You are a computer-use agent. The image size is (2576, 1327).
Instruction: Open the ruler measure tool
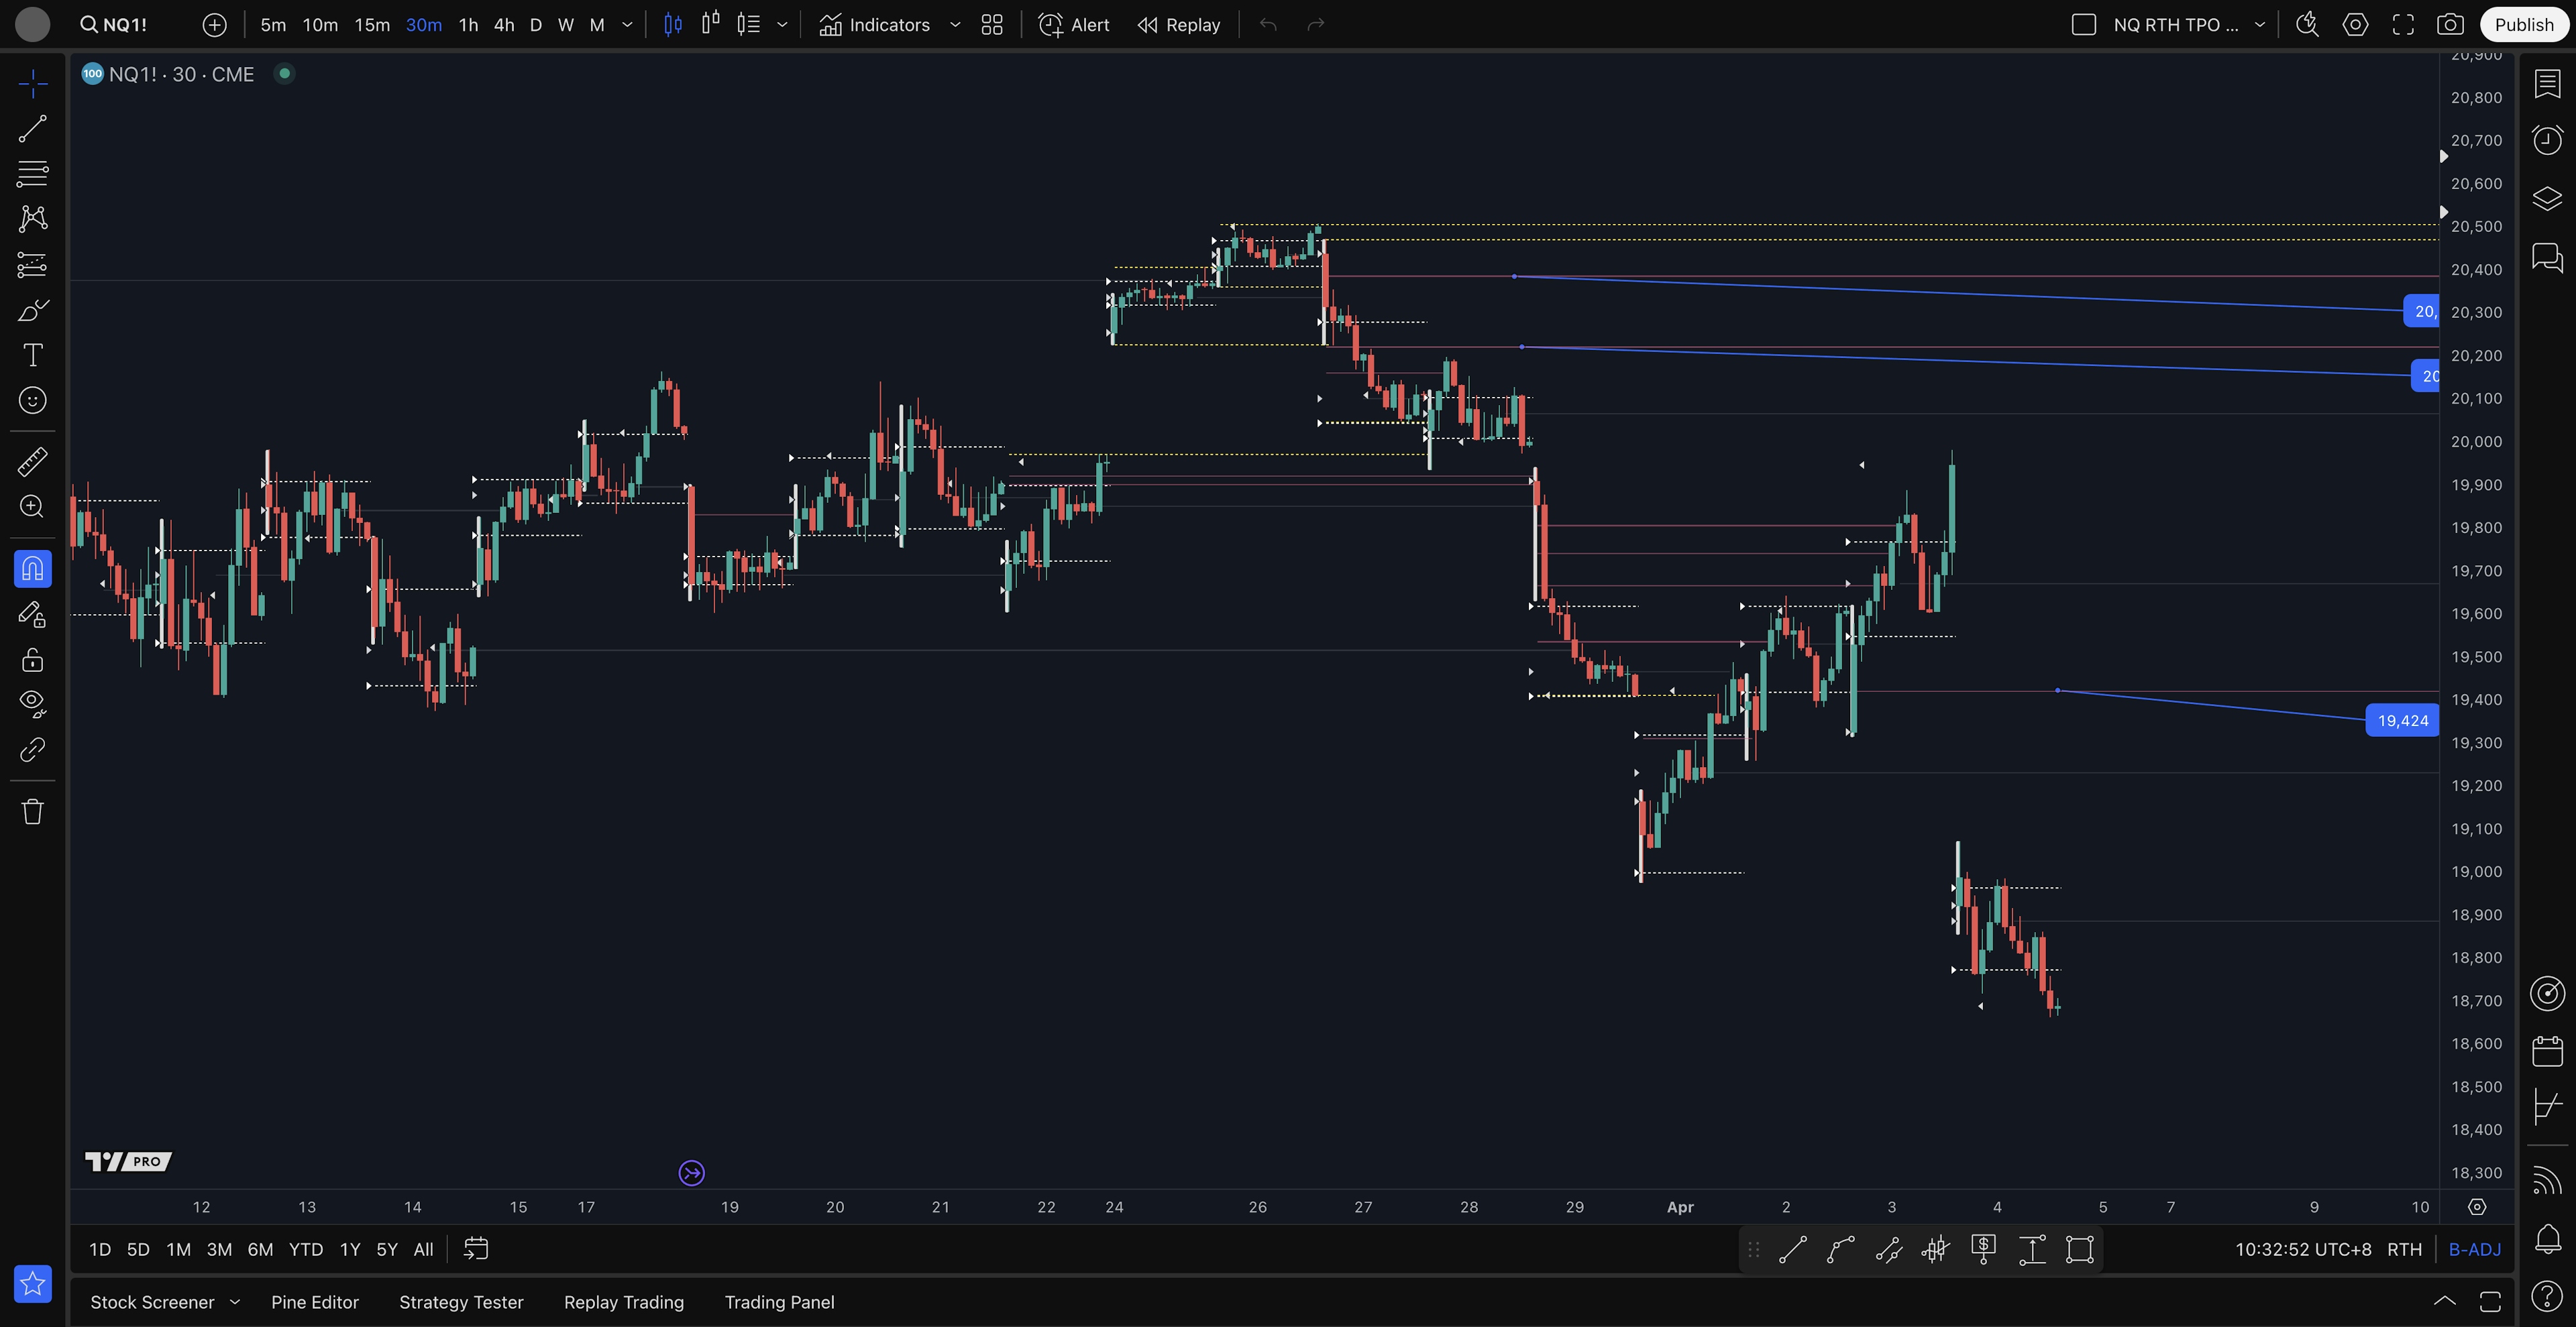tap(32, 461)
